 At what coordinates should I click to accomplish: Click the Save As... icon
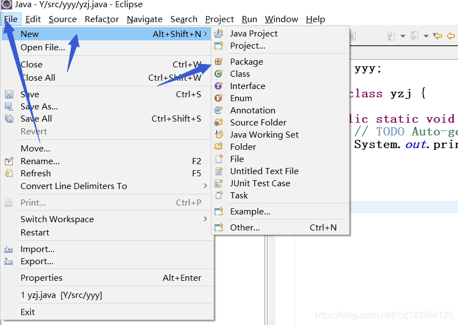(9, 107)
